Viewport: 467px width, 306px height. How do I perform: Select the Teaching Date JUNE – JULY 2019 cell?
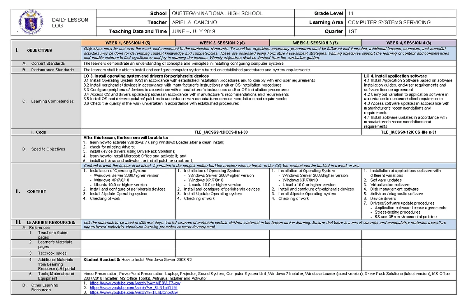coord(195,32)
